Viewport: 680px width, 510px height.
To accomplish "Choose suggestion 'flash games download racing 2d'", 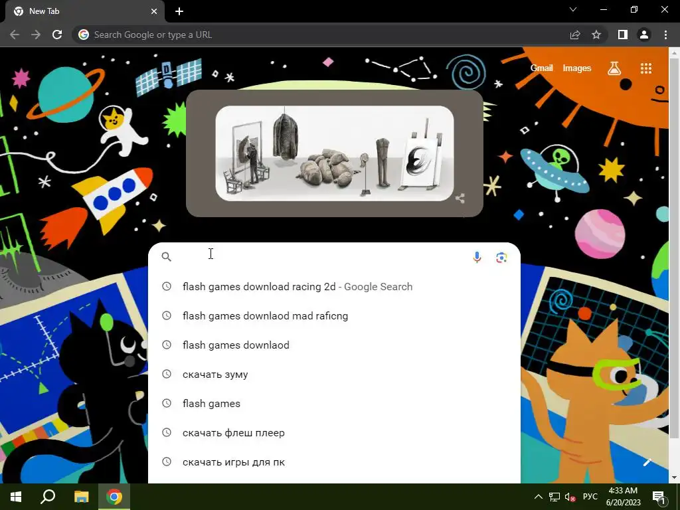I will coord(334,286).
